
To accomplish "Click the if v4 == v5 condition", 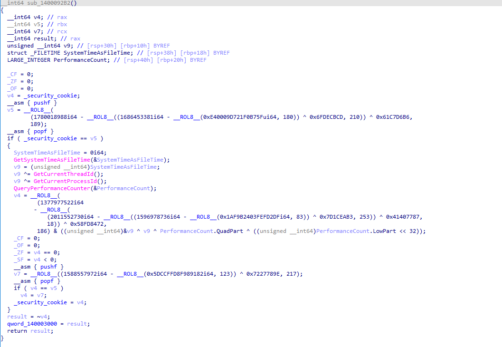I will [x=38, y=288].
